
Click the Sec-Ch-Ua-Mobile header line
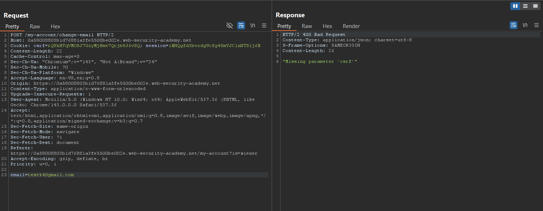[39, 67]
